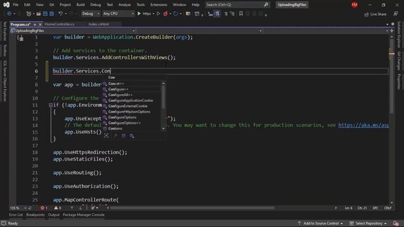This screenshot has height=227, width=404.
Task: Open the Error List panel tab
Action: pos(16,215)
